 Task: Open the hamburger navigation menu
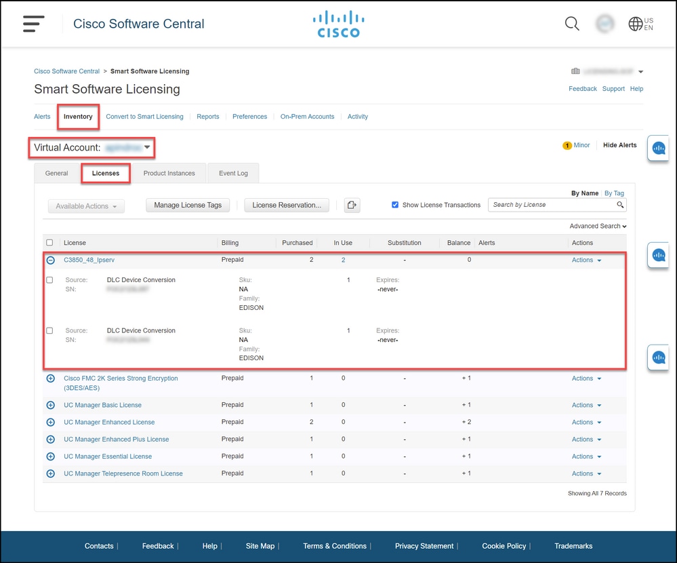point(34,24)
